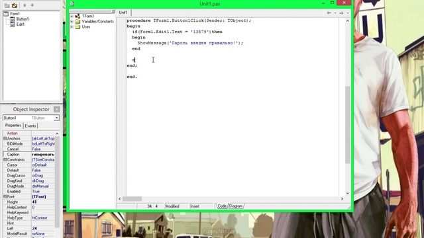Click the horizontal scroll left arrow
This screenshot has height=238, width=424.
coord(119,199)
